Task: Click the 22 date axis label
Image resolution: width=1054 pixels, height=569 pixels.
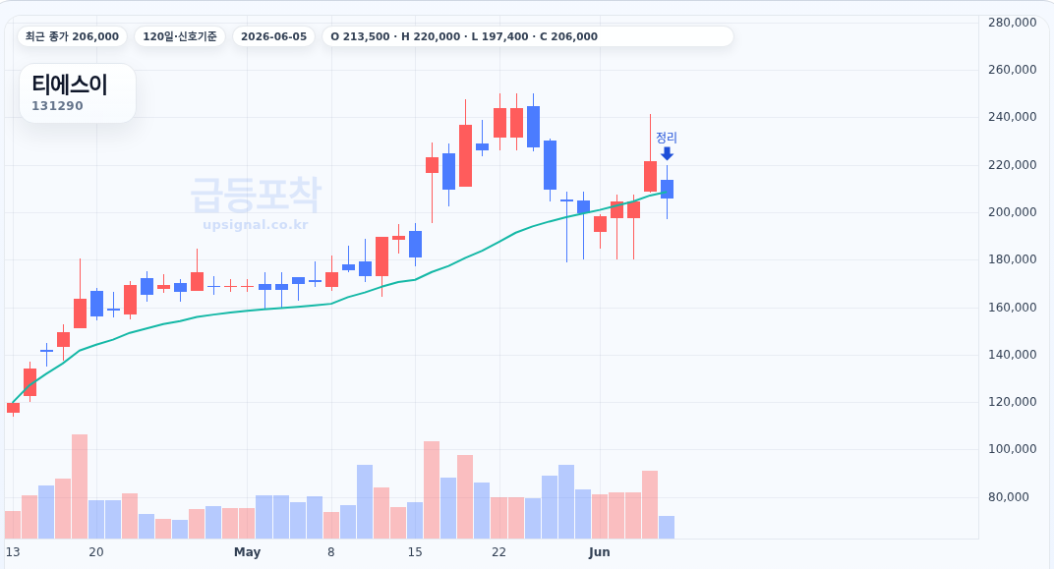Action: (498, 552)
